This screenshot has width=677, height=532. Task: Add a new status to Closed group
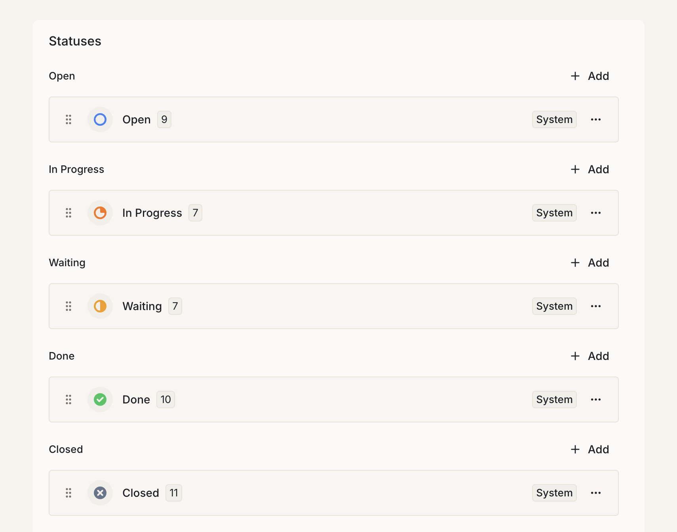[590, 449]
